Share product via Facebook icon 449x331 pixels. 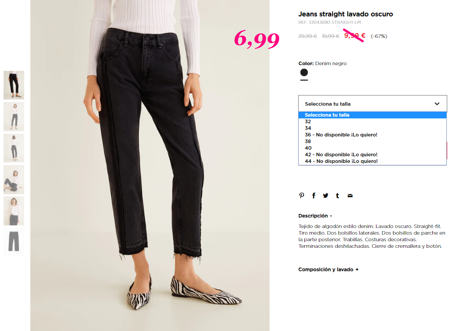click(x=314, y=195)
